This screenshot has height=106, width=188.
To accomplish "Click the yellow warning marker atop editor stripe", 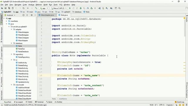I will click(x=184, y=18).
